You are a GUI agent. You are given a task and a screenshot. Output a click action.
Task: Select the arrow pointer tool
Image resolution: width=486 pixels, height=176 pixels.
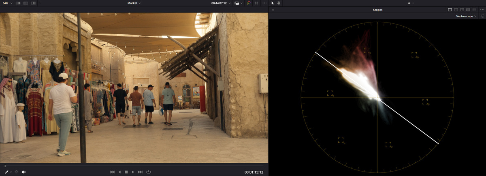273,3
